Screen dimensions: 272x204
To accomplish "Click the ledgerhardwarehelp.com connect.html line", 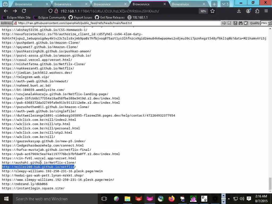I will (43, 145).
